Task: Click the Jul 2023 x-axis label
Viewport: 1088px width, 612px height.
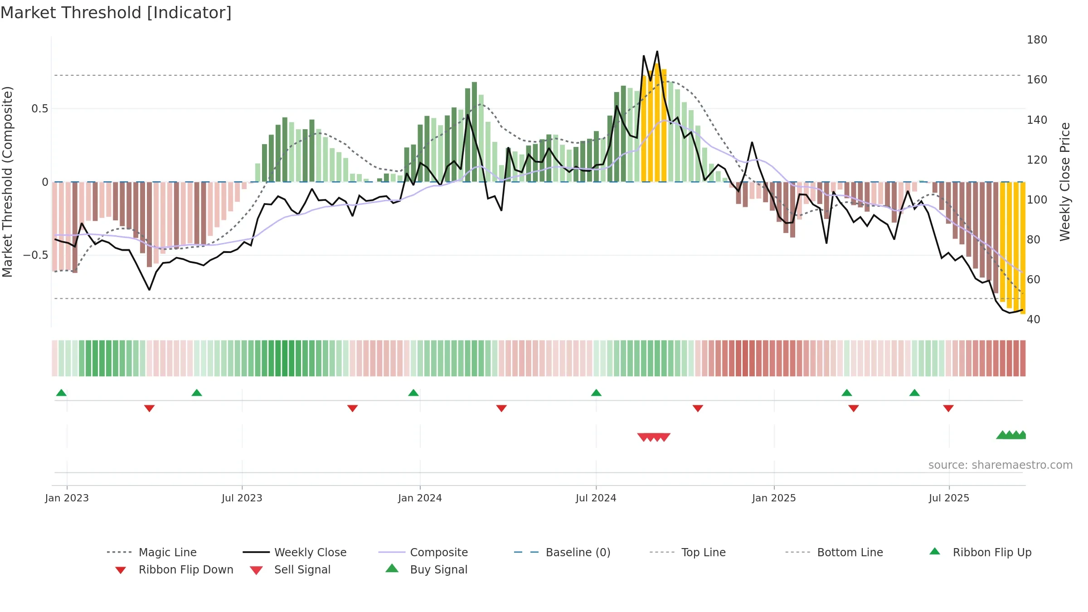Action: (x=242, y=498)
